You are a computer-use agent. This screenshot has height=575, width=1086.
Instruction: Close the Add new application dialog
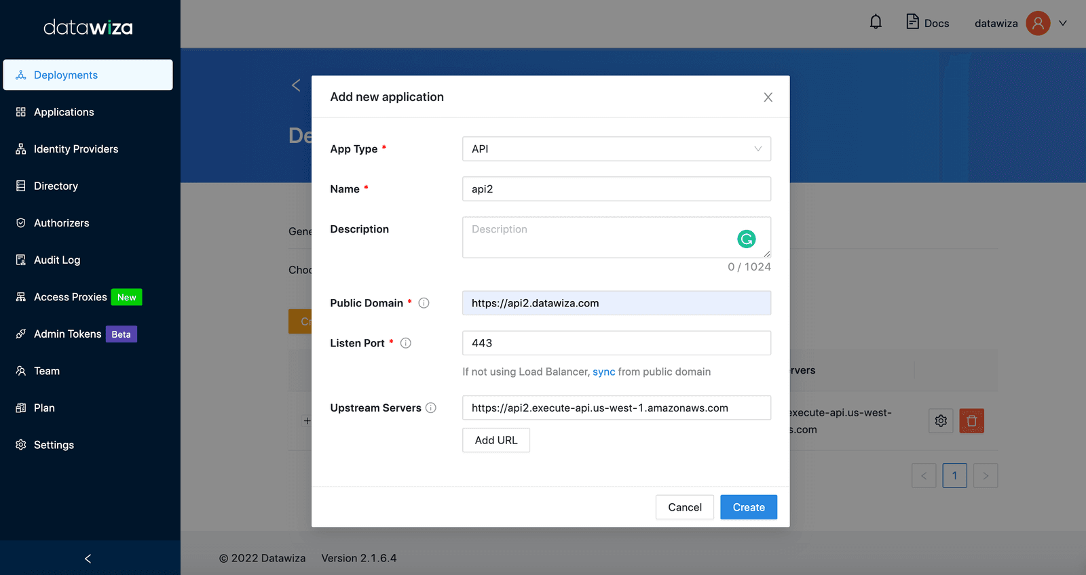point(768,97)
